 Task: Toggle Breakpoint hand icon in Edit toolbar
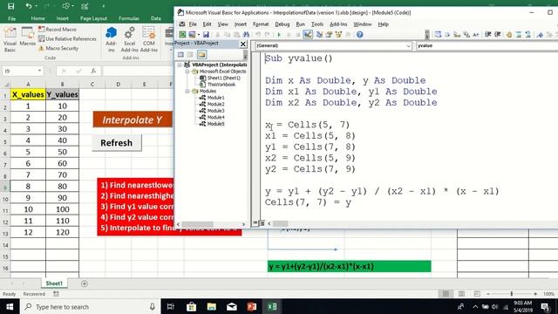point(509,35)
